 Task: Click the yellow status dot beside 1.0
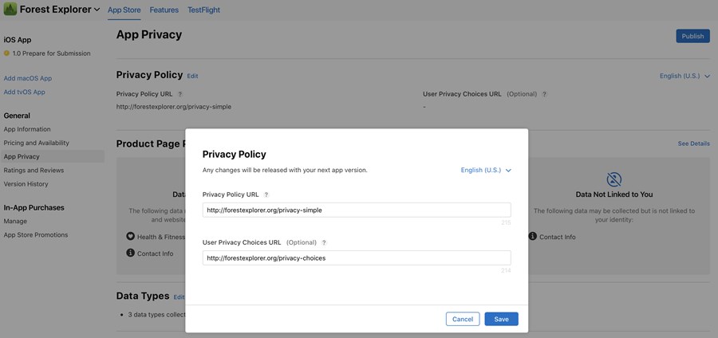[x=6, y=53]
